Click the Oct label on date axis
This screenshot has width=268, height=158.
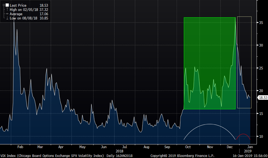pyautogui.click(x=188, y=147)
